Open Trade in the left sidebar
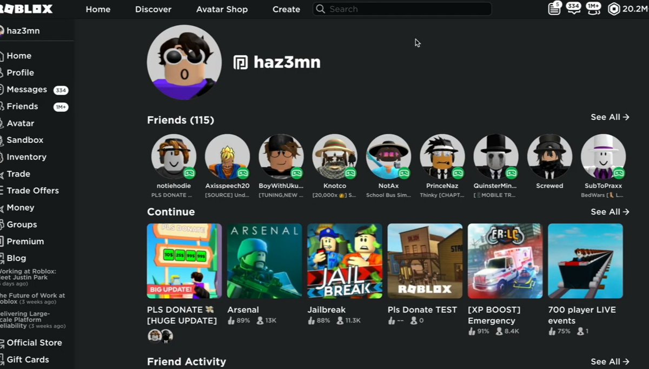The width and height of the screenshot is (649, 369). pyautogui.click(x=15, y=174)
